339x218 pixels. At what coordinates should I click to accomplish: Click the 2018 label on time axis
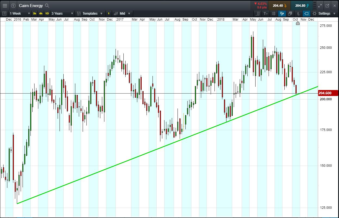click(x=221, y=20)
